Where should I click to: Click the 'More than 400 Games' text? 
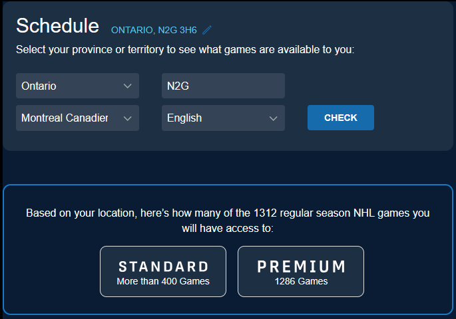163,281
